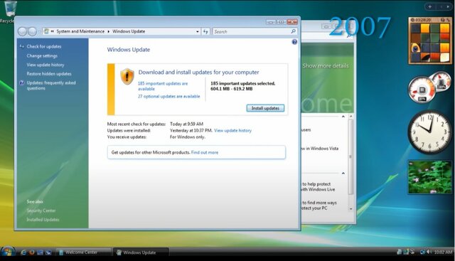Image resolution: width=455 pixels, height=261 pixels.
Task: Click the sidebar next gadgets arrow
Action: (448, 6)
